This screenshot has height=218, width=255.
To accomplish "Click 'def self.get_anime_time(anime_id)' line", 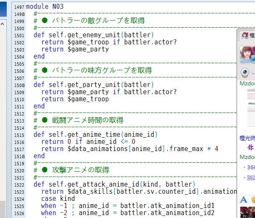I will 96,135.
